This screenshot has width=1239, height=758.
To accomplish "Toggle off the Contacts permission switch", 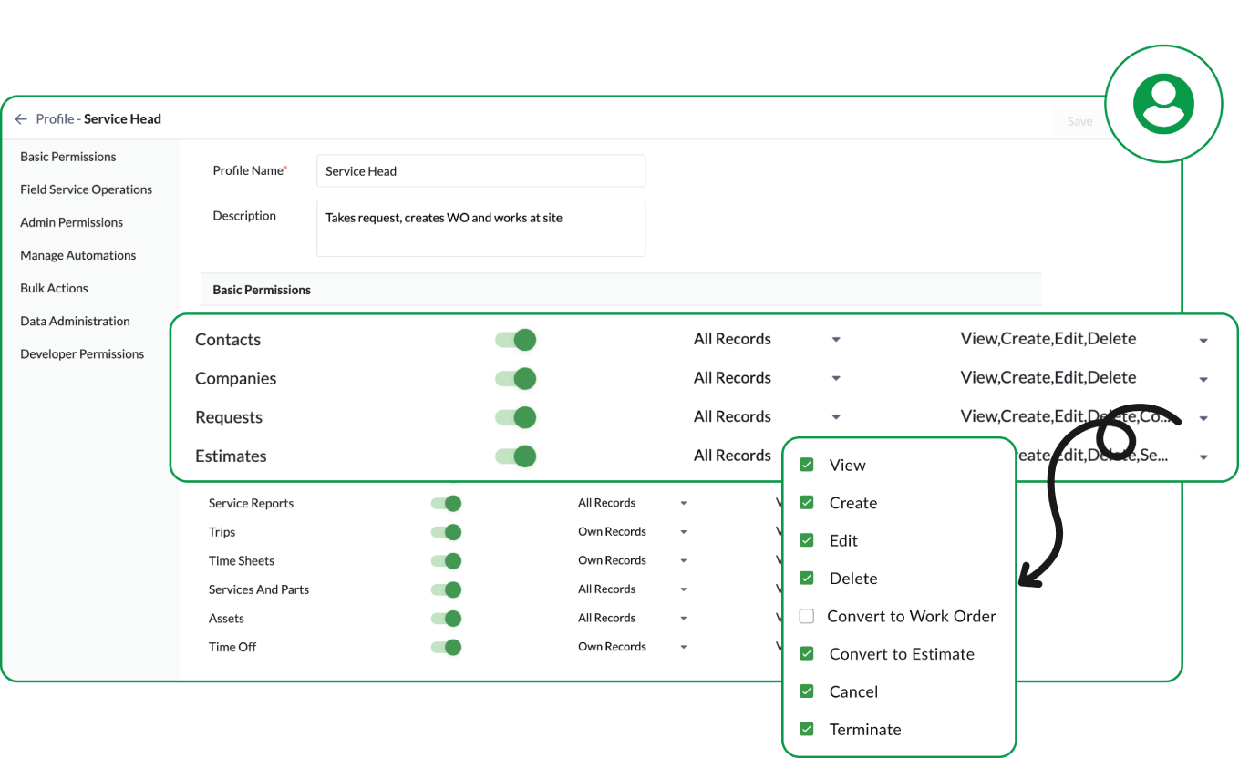I will [515, 339].
